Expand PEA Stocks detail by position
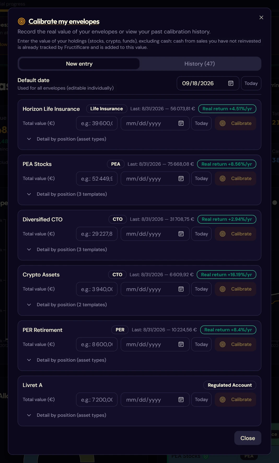The width and height of the screenshot is (279, 463). point(67,194)
